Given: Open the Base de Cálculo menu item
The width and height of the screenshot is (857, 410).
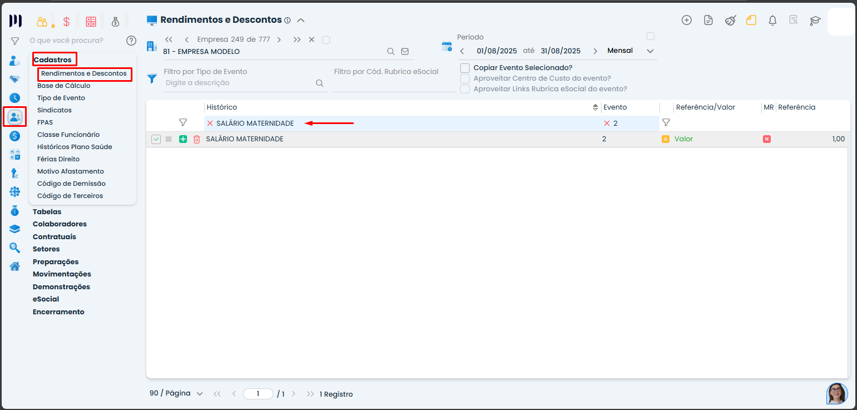Looking at the screenshot, I should [63, 86].
